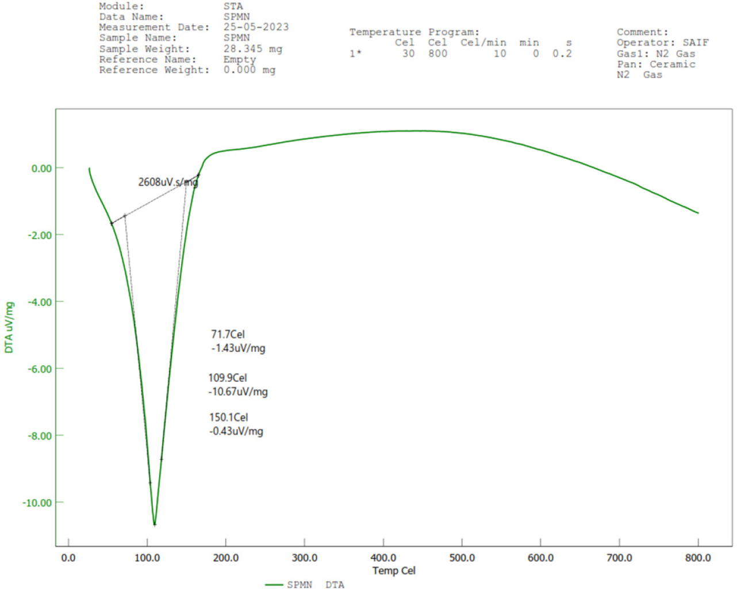Click the '-10.67uV/mg' peak value text

tap(238, 392)
